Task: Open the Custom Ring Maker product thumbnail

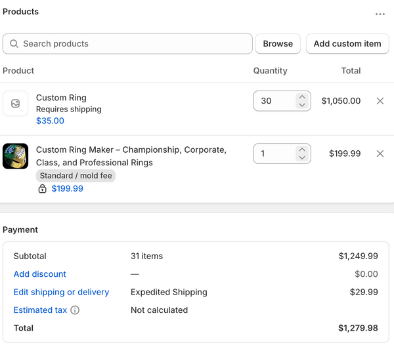Action: (15, 156)
